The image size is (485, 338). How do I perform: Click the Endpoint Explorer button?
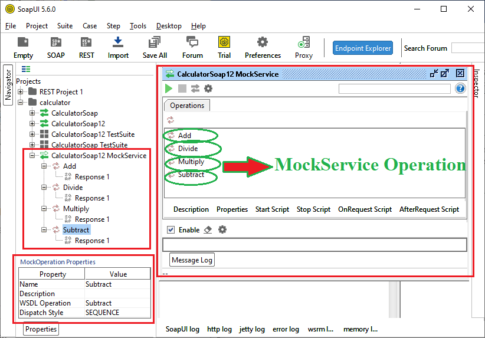point(363,48)
